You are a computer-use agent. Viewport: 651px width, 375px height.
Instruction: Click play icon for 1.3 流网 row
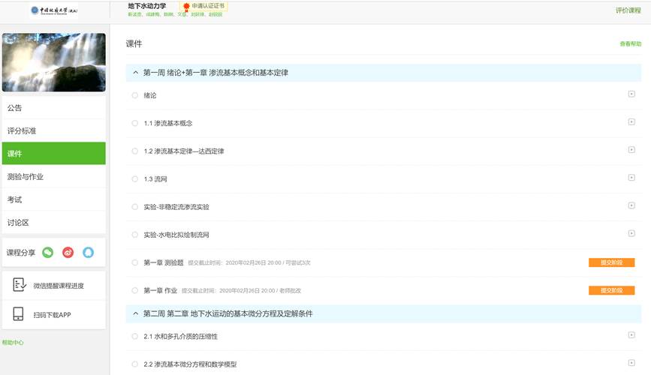(x=631, y=178)
